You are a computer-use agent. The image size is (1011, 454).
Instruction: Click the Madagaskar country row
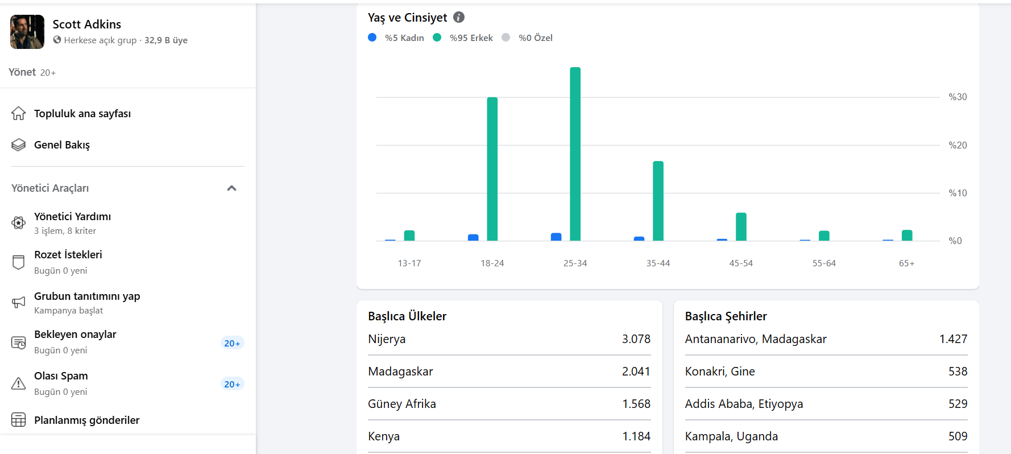509,372
